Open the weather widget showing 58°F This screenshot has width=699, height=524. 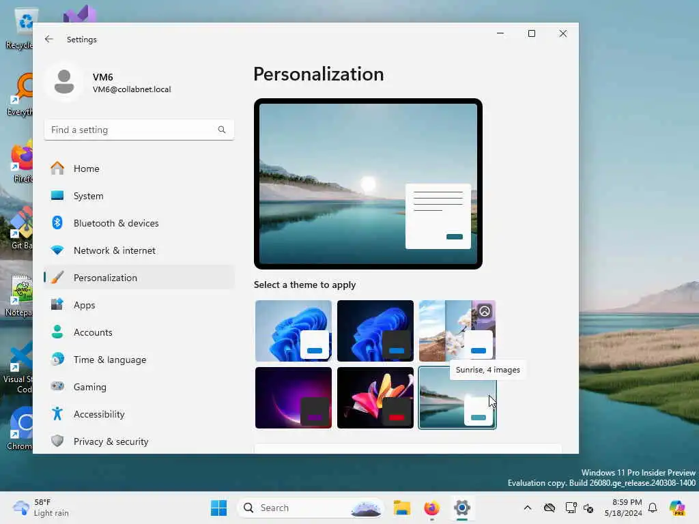pyautogui.click(x=41, y=508)
